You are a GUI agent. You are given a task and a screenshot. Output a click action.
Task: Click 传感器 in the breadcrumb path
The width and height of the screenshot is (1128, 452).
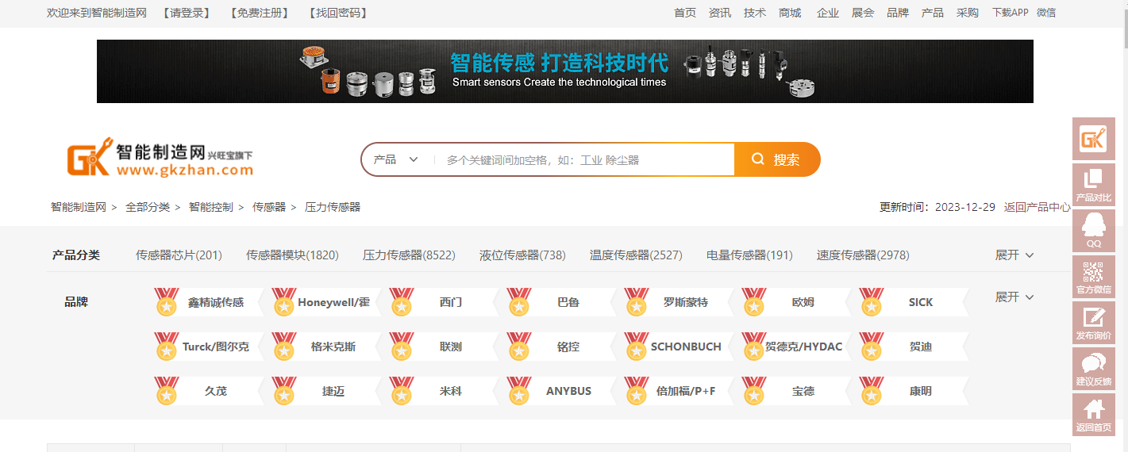click(269, 207)
